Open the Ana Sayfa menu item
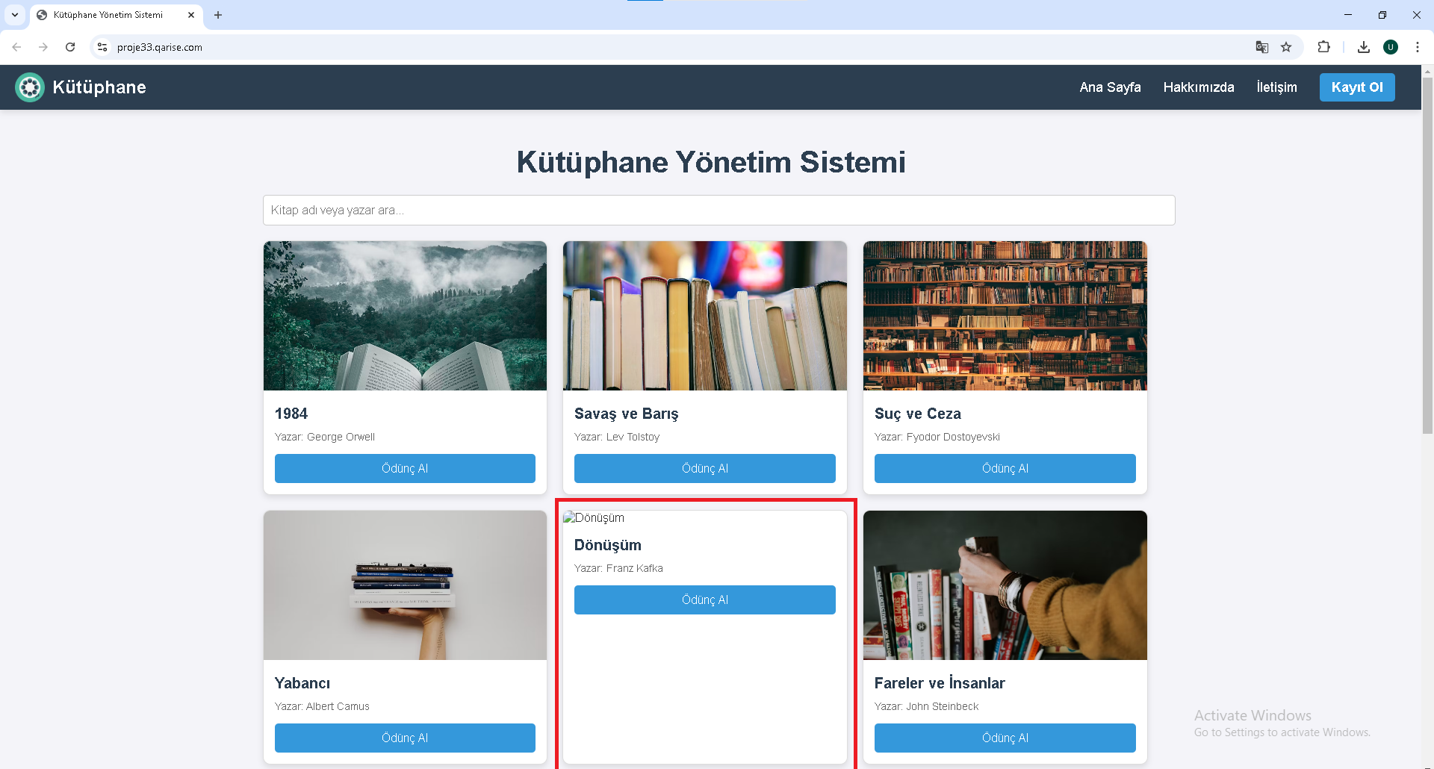 (x=1110, y=87)
